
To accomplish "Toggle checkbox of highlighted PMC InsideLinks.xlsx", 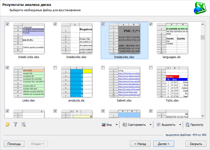I will click(103, 24).
